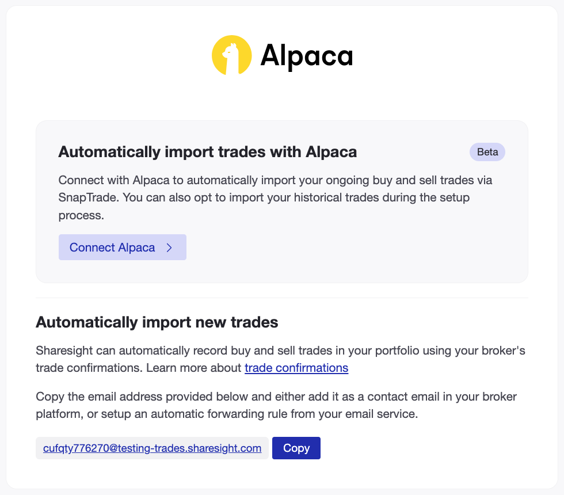
Task: Click the circular yellow icon beside the Alpaca wordmark
Action: pyautogui.click(x=233, y=55)
